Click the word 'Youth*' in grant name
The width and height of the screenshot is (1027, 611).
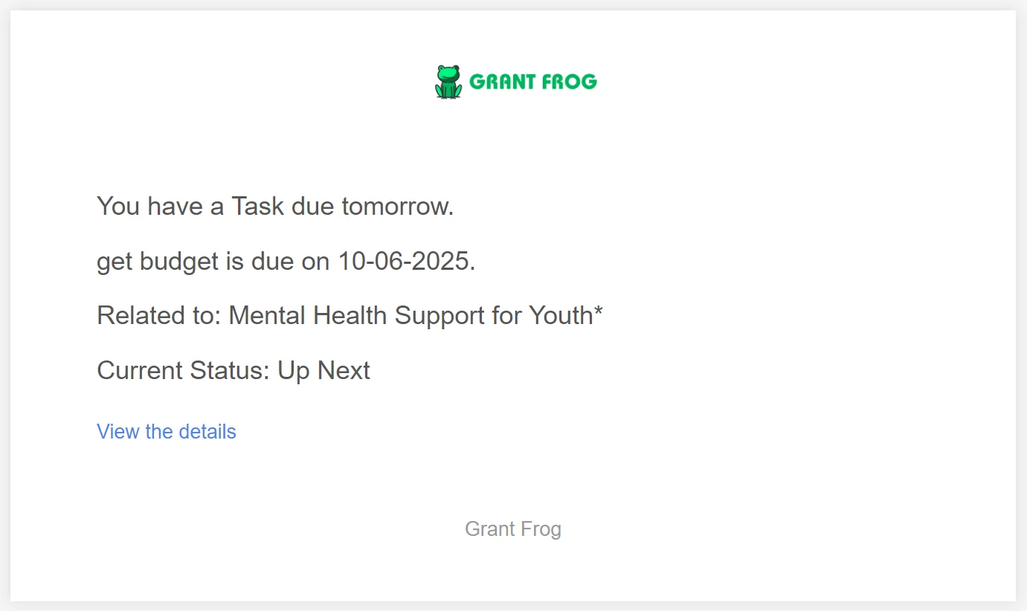565,316
